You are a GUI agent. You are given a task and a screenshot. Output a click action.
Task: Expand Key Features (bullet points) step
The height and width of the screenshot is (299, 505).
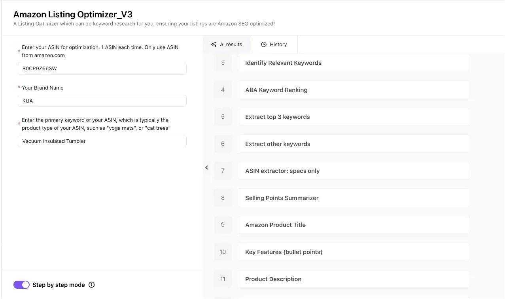[x=353, y=252]
